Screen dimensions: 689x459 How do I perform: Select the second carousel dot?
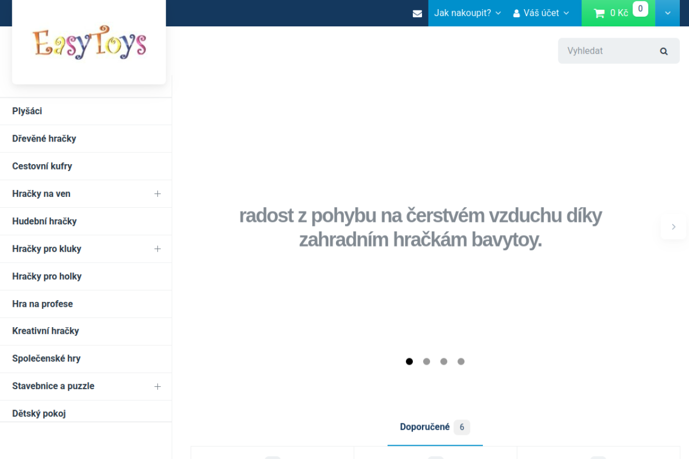tap(426, 362)
